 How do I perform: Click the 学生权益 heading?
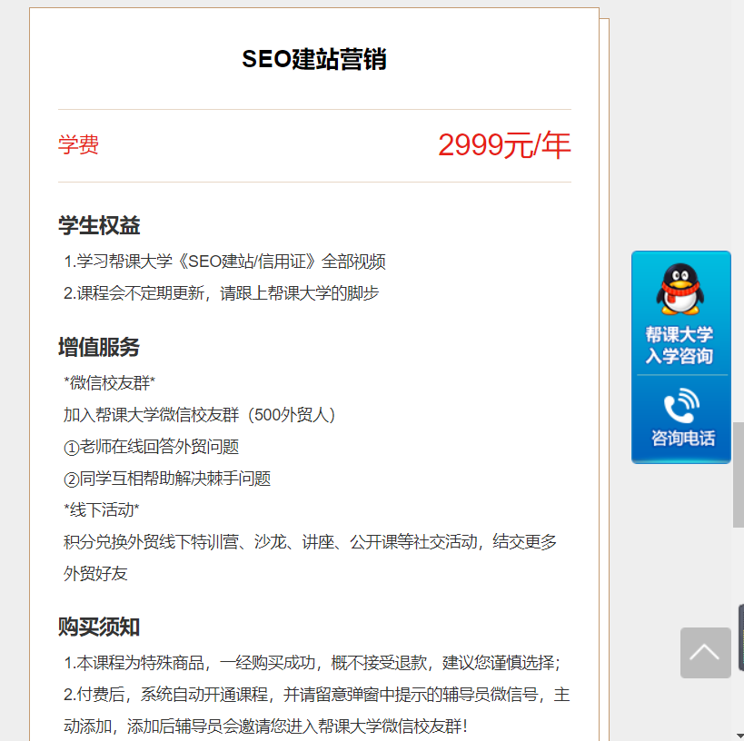[99, 225]
